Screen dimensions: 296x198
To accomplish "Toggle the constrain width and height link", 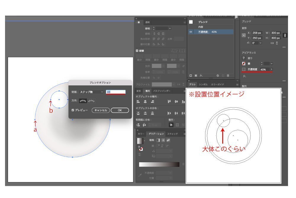I will click(x=285, y=35).
